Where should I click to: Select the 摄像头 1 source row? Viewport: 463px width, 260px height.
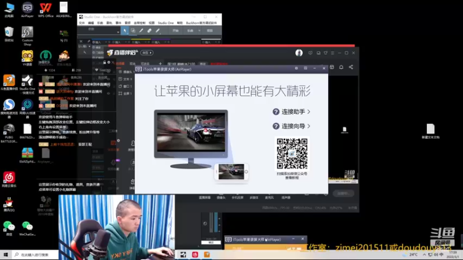click(x=126, y=72)
